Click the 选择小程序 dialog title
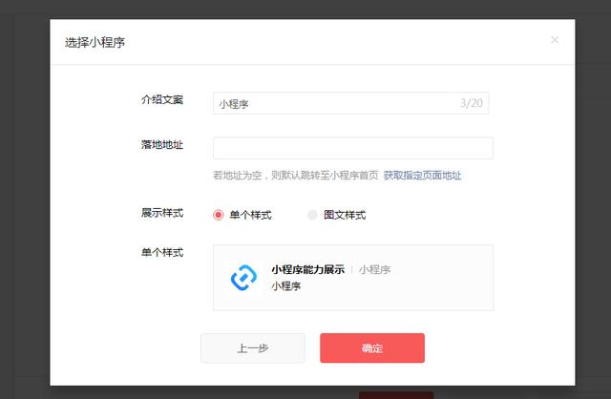Screen dimensions: 611x399 point(95,42)
